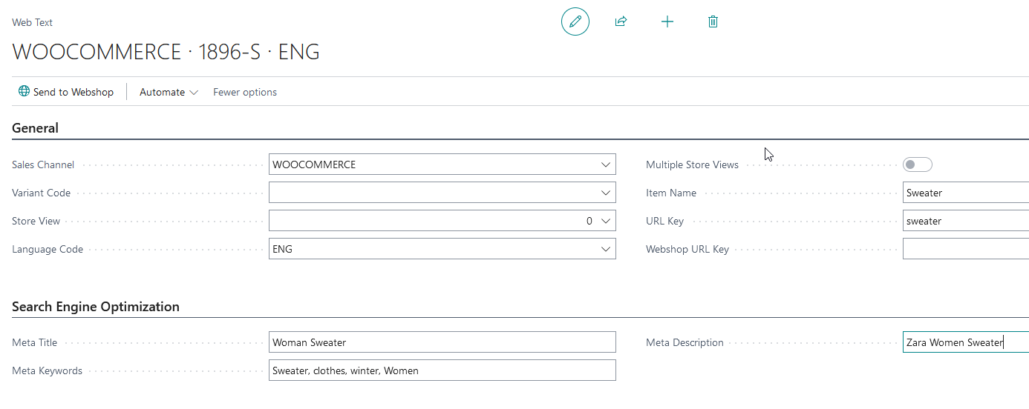1029x409 pixels.
Task: Click the Language Code field showing ENG
Action: click(x=442, y=249)
